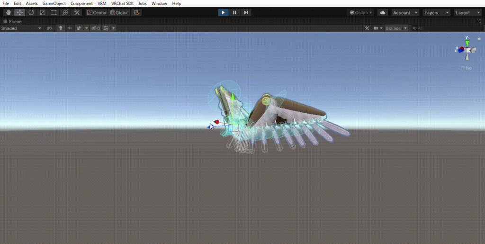Toggle 2D view mode
Image resolution: width=485 pixels, height=244 pixels.
pyautogui.click(x=49, y=28)
